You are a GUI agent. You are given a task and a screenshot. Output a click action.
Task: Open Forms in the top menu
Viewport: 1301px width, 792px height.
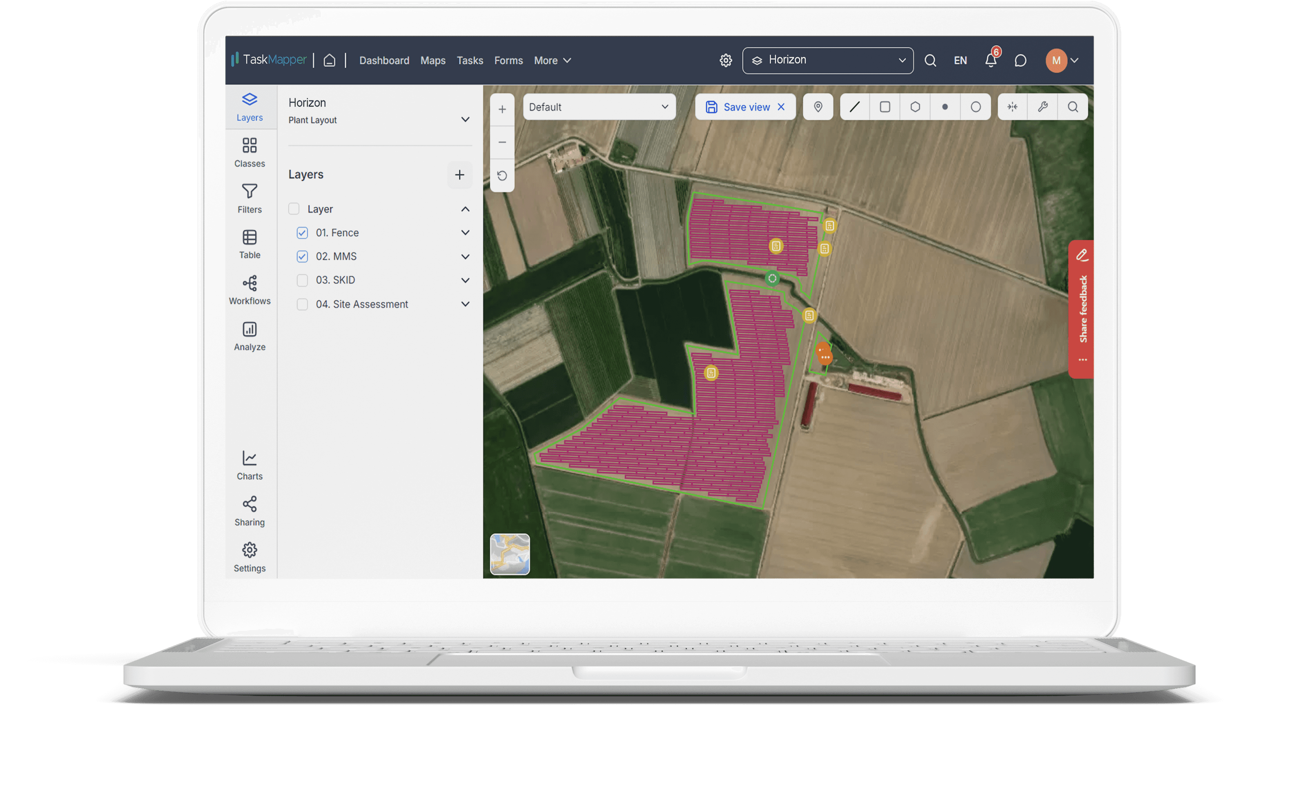(508, 60)
